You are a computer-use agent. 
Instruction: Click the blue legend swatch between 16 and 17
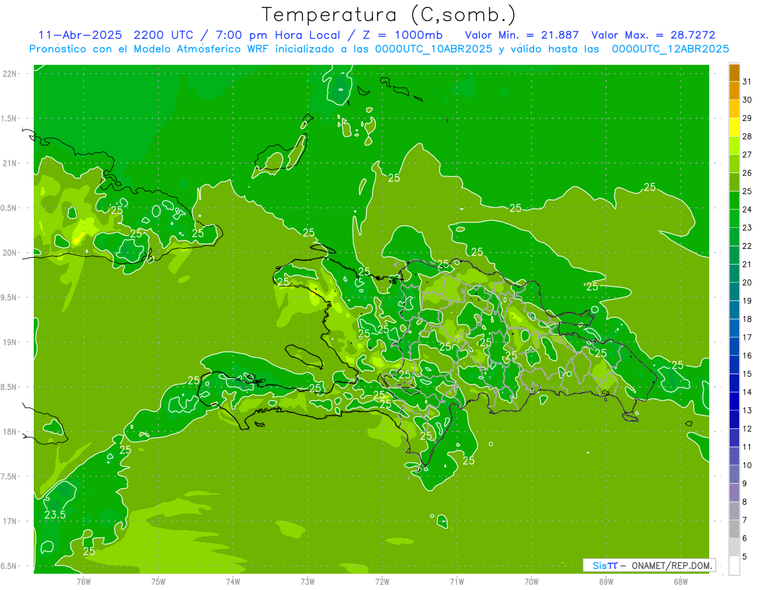pyautogui.click(x=734, y=346)
